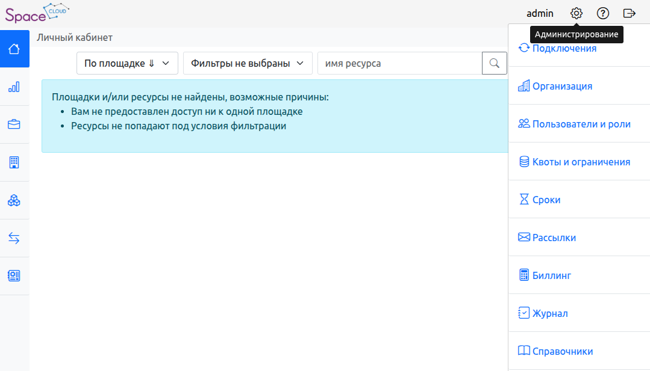Click the logout icon in the header
The height and width of the screenshot is (371, 650).
630,13
